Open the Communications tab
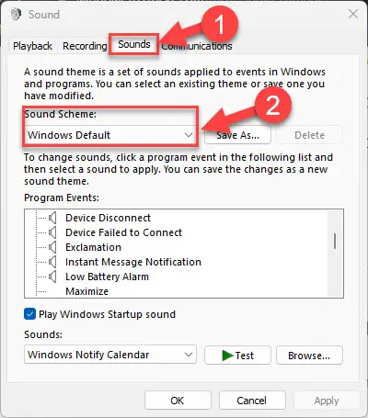368x418 pixels. (x=197, y=46)
